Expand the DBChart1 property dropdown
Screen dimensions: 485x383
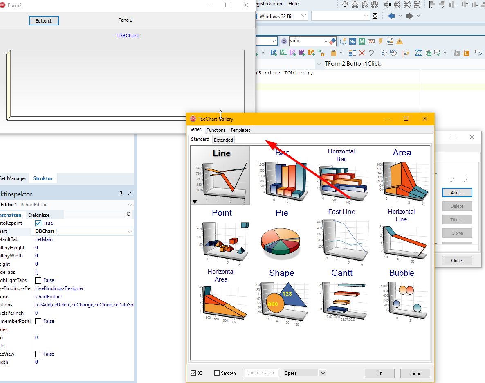[130, 231]
